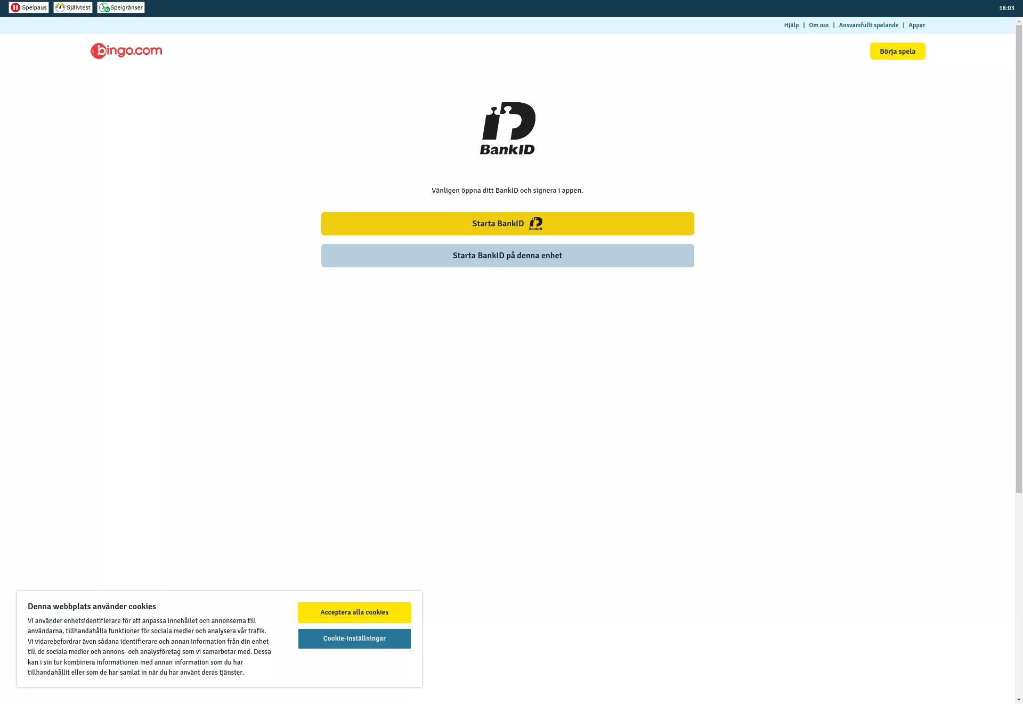The width and height of the screenshot is (1023, 704).
Task: Click the Börja spela button
Action: click(x=897, y=51)
